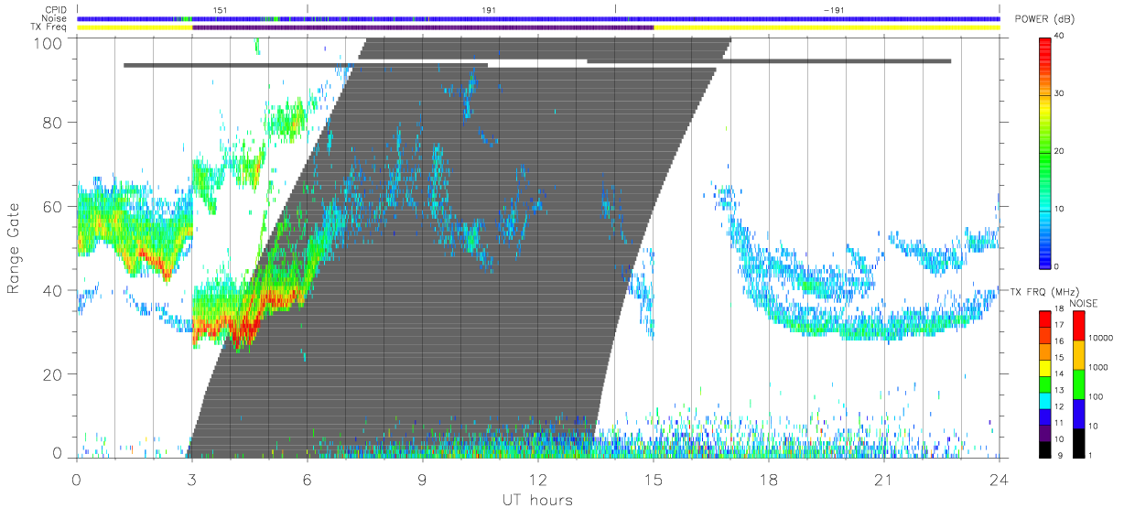The image size is (1124, 519).
Task: Click CPID value '151'
Action: 219,9
